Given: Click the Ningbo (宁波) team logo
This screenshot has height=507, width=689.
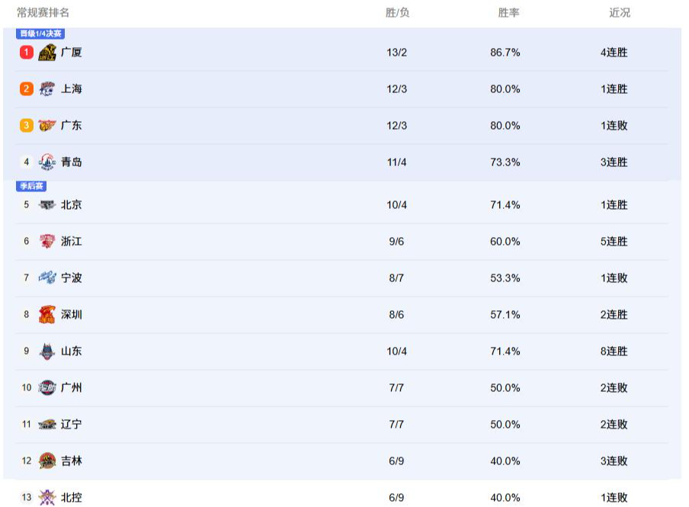Looking at the screenshot, I should coord(47,278).
